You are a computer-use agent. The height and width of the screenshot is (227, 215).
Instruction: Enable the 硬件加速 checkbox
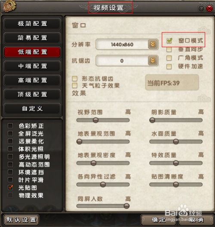click(x=169, y=67)
